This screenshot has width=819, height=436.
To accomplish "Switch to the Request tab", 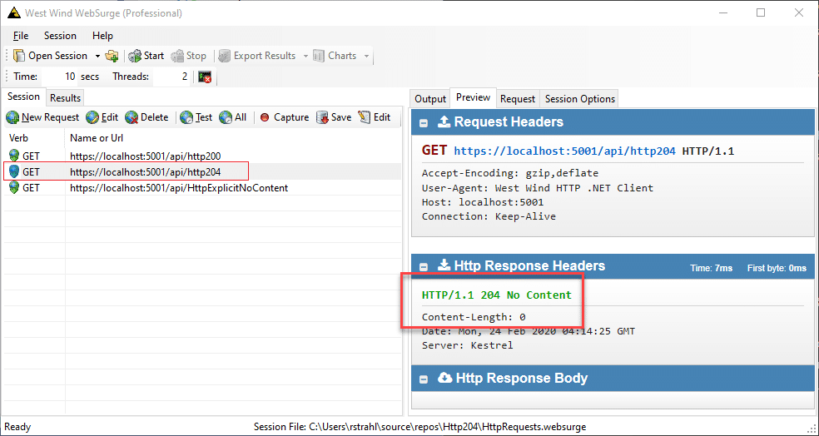I will [518, 99].
